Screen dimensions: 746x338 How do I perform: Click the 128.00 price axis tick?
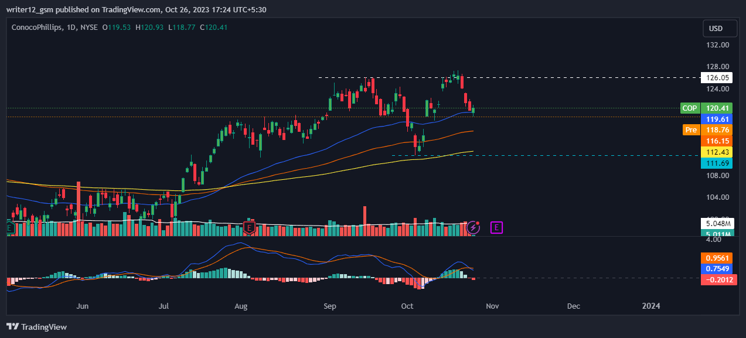click(x=717, y=67)
